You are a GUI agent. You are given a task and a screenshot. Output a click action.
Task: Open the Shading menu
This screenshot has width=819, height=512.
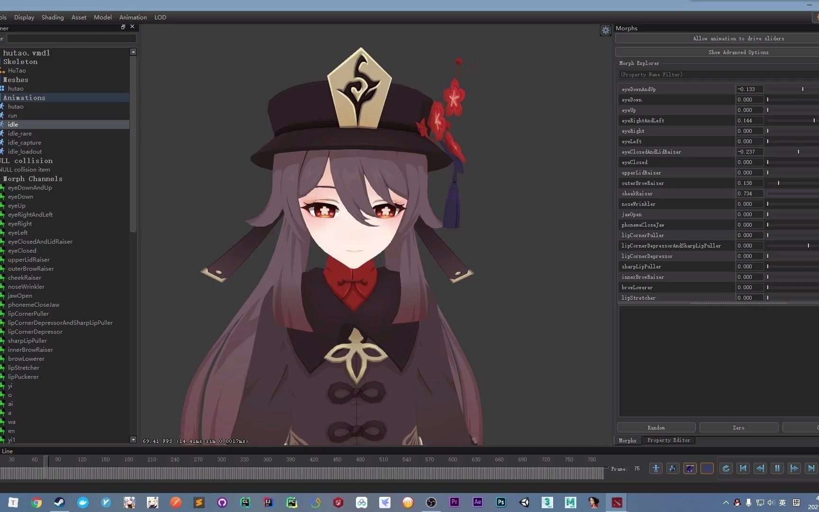[x=53, y=17]
